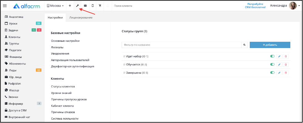The image size is (303, 123).
Task: Focus the Фильтр по названию field
Action: click(x=181, y=45)
